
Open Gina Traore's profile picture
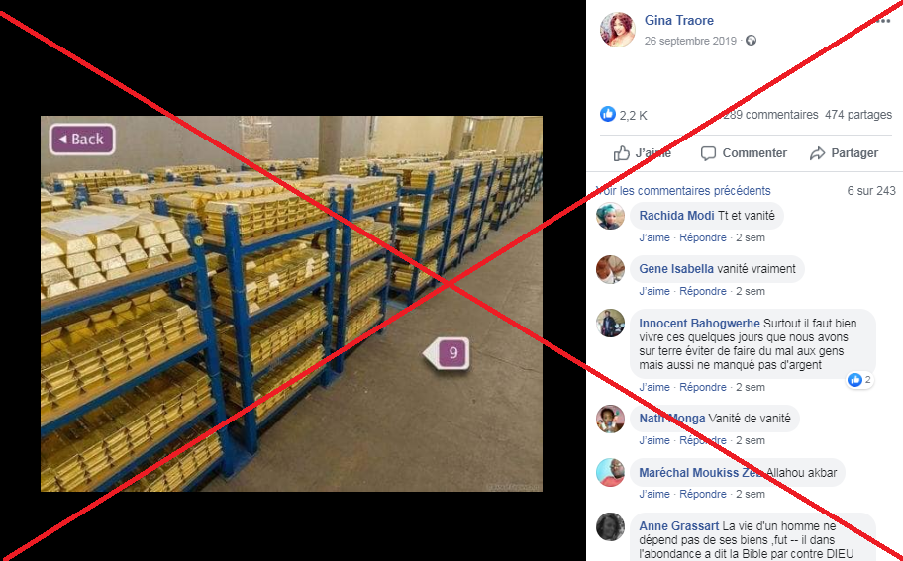pyautogui.click(x=617, y=29)
